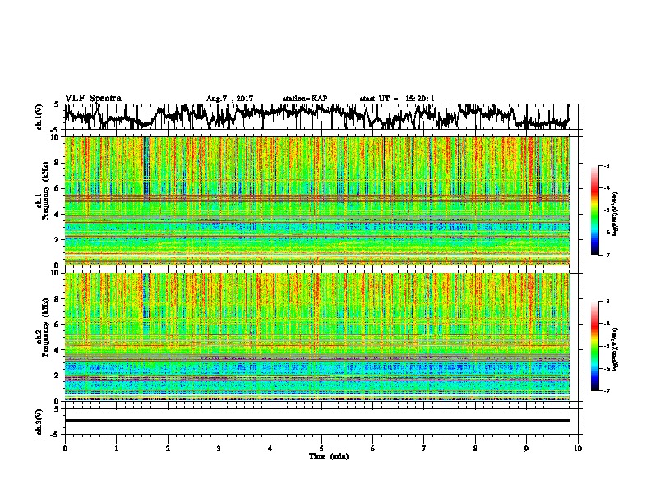The height and width of the screenshot is (503, 651).
Task: Click the time axis tick label "10" below ch.3
Action: pos(578,449)
